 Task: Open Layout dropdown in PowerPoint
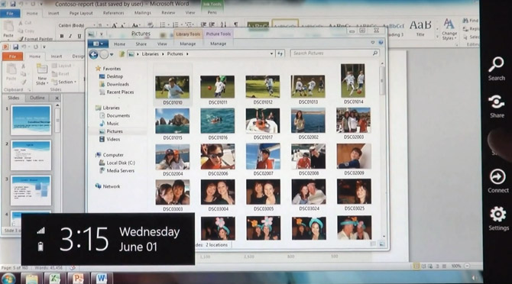(x=62, y=66)
